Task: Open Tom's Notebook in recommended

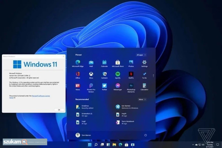Action: (125, 122)
